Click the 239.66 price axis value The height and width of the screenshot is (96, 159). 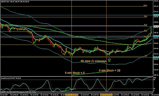[156, 43]
